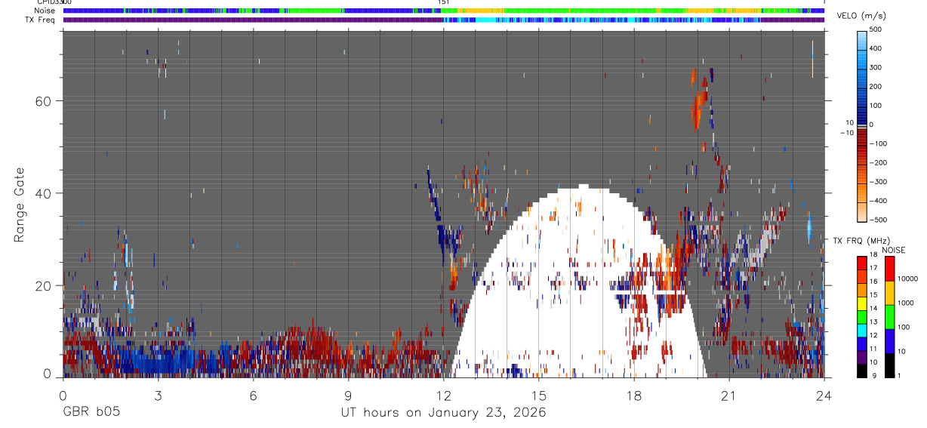Click the cyan segment of the TX FRQ color bar
This screenshot has width=927, height=428.
click(x=863, y=331)
